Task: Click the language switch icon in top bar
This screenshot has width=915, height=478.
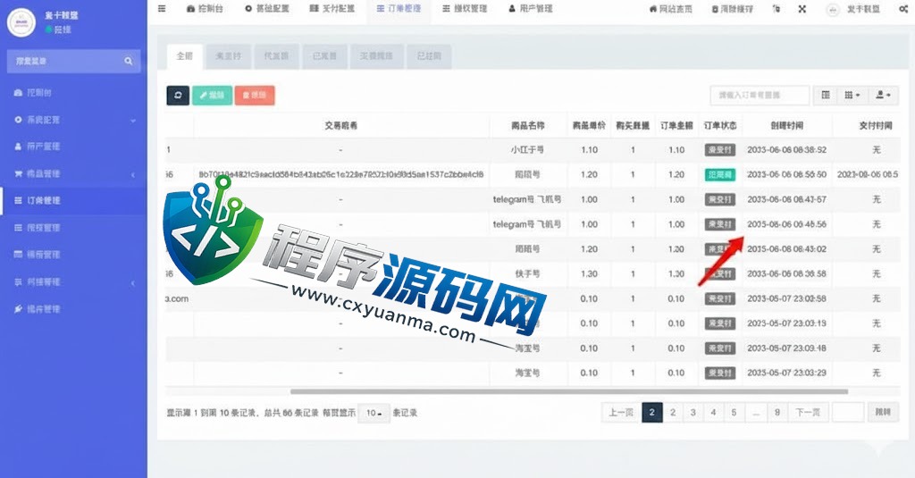Action: (776, 9)
